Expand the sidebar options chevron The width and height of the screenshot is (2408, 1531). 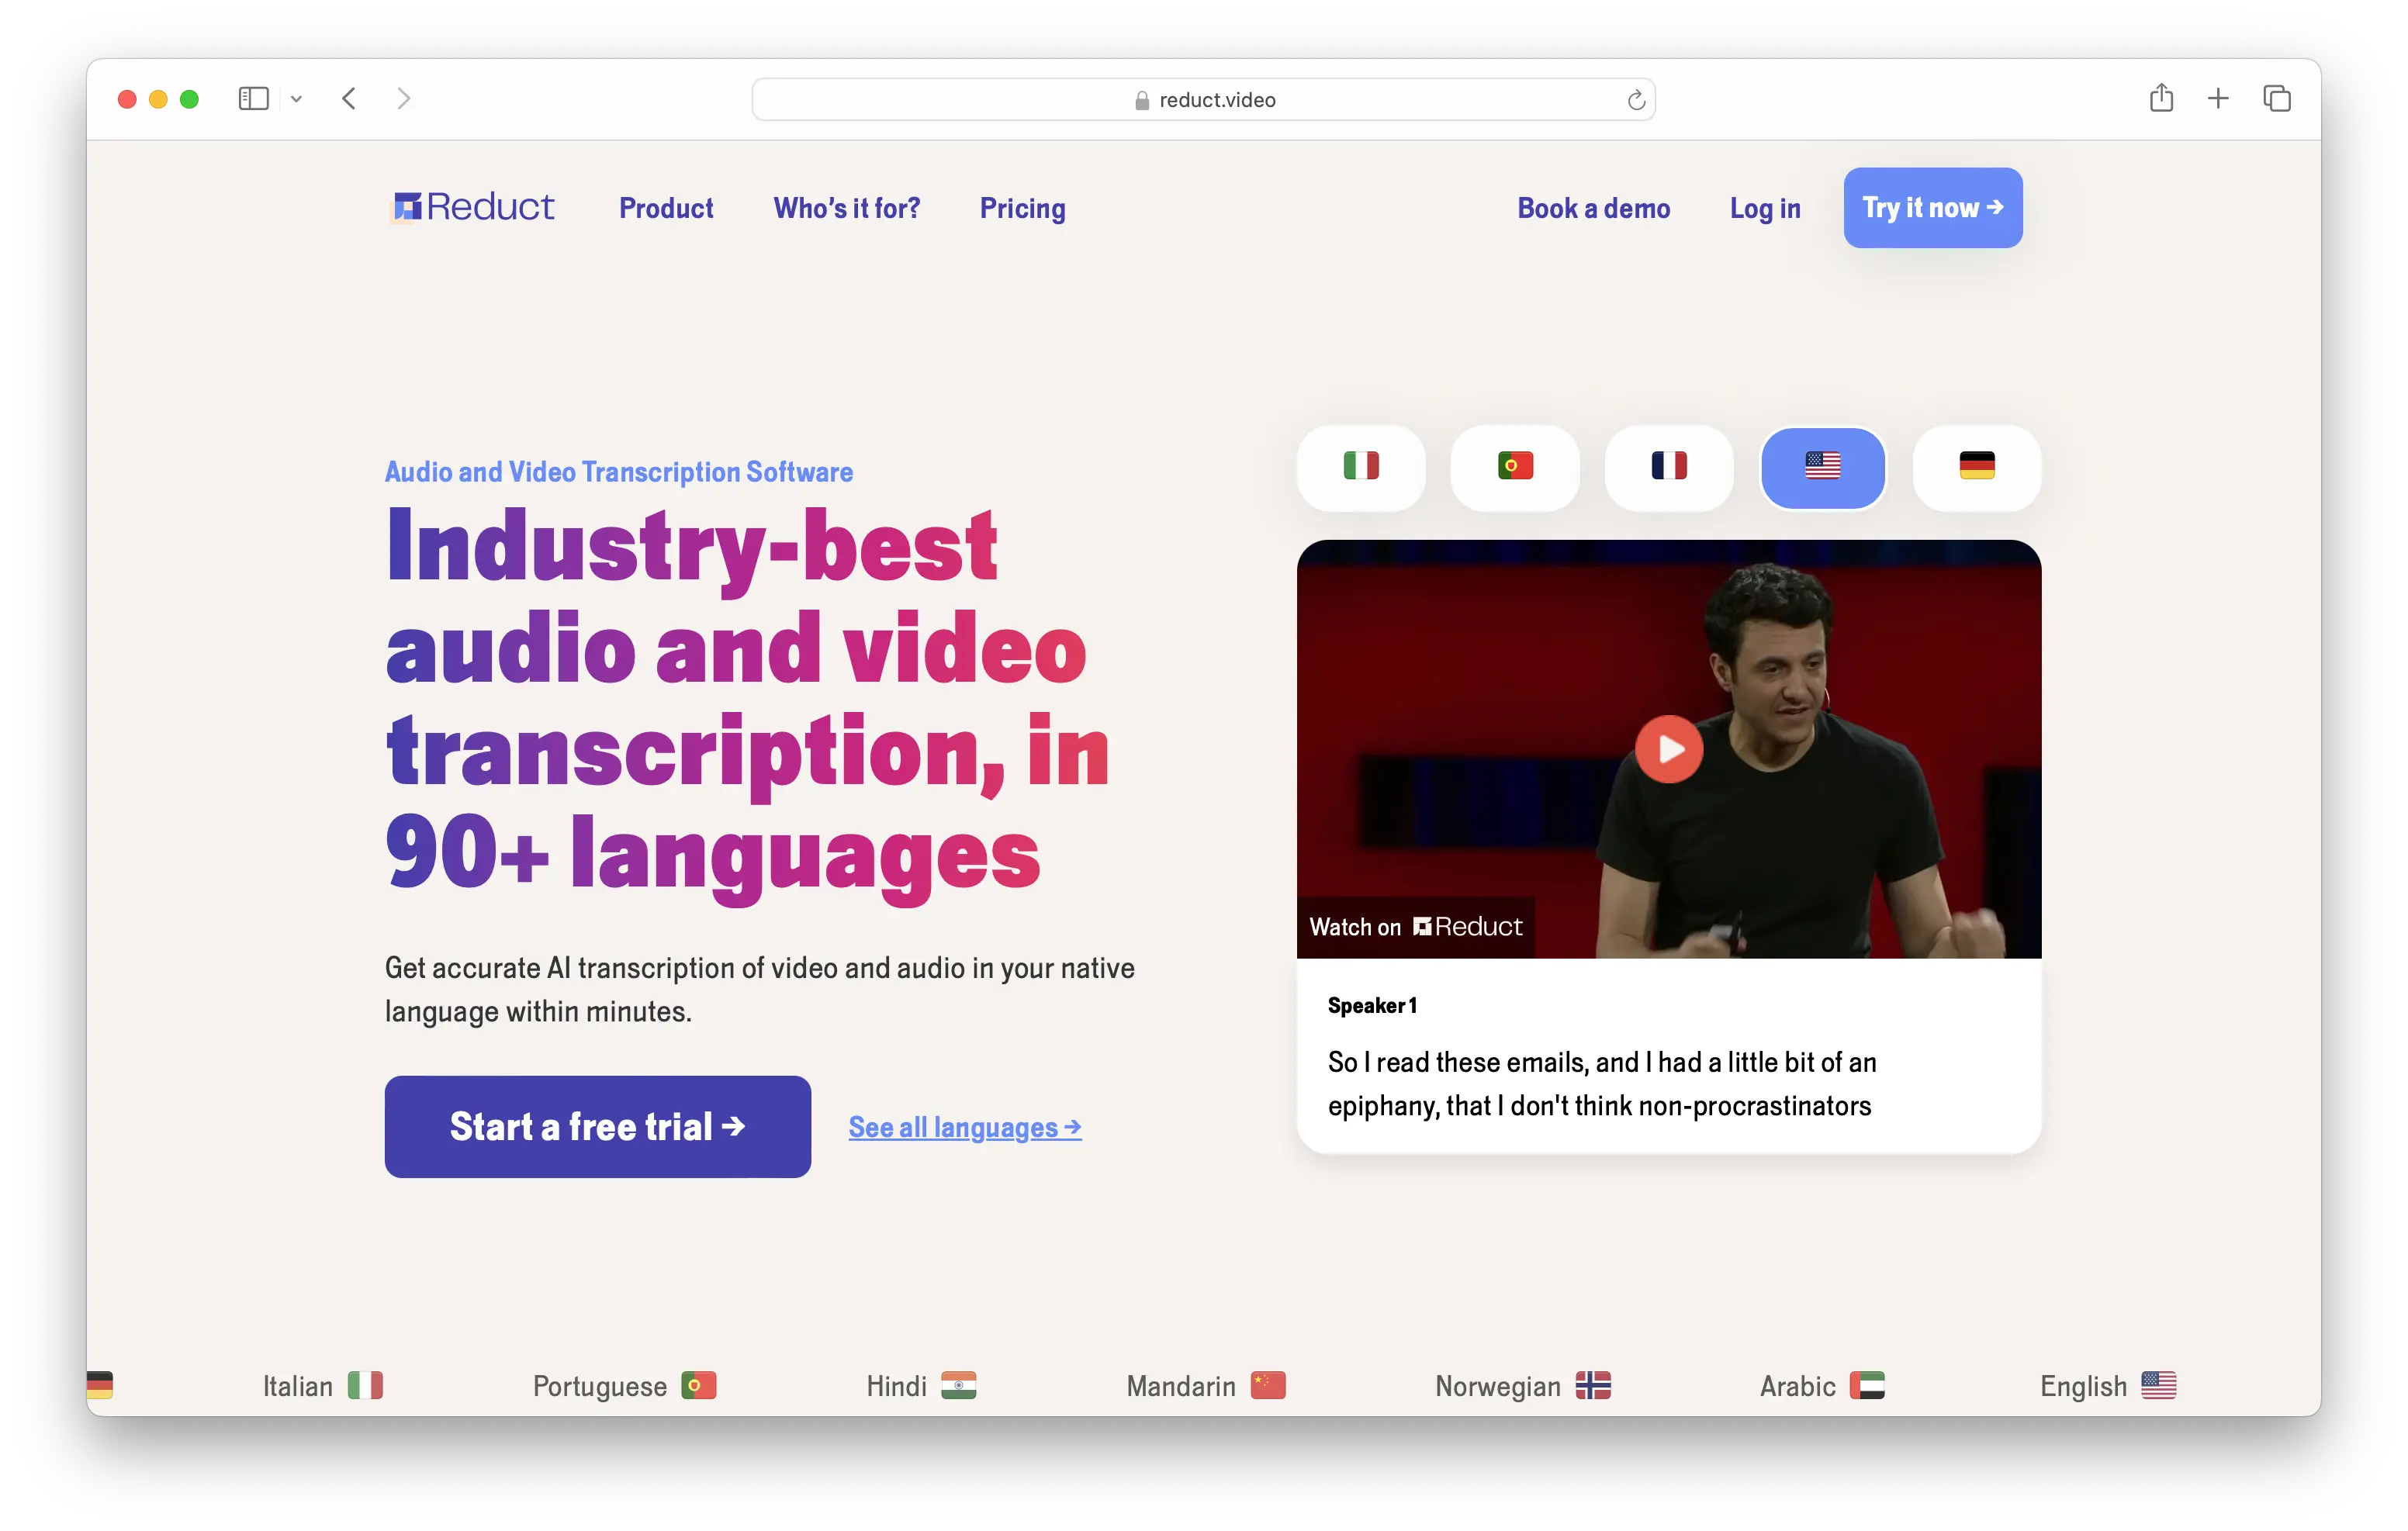[296, 99]
